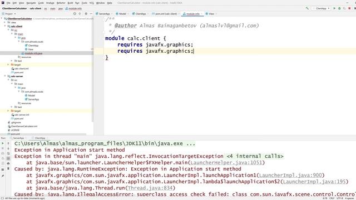Click the down stack trace arrow
Image resolution: width=356 pixels, height=200 pixels.
(8, 148)
